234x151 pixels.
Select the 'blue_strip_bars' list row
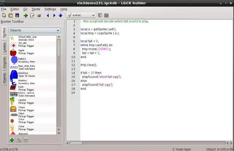pos(33,67)
